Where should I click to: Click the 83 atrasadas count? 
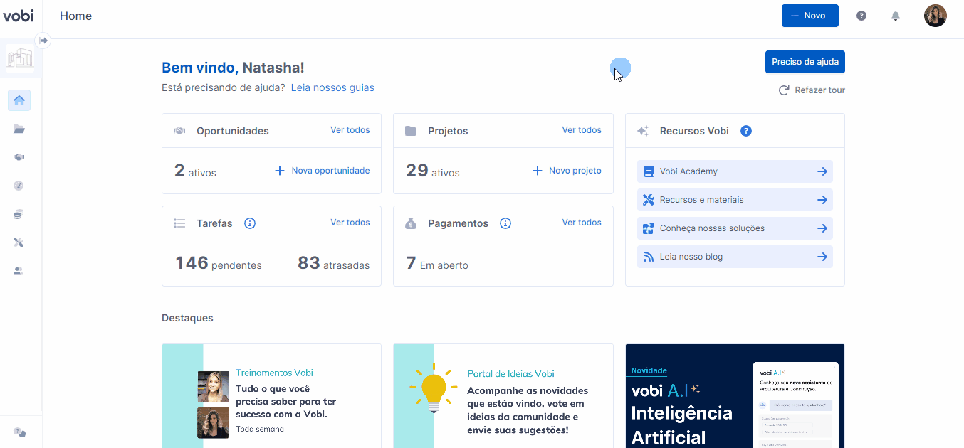click(333, 264)
